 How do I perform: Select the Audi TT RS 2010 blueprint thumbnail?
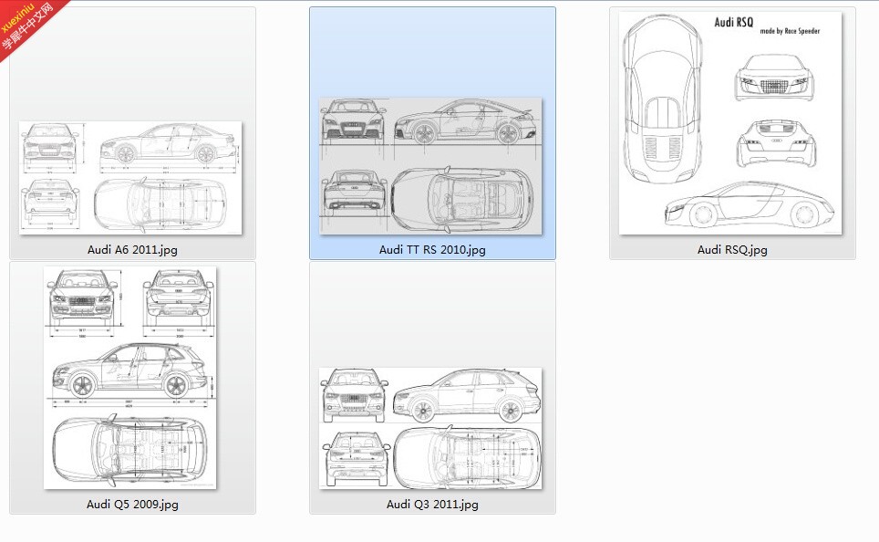(430, 166)
